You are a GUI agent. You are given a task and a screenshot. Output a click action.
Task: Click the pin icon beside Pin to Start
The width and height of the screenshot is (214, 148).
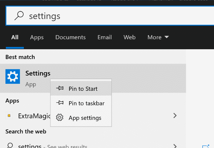(60, 88)
